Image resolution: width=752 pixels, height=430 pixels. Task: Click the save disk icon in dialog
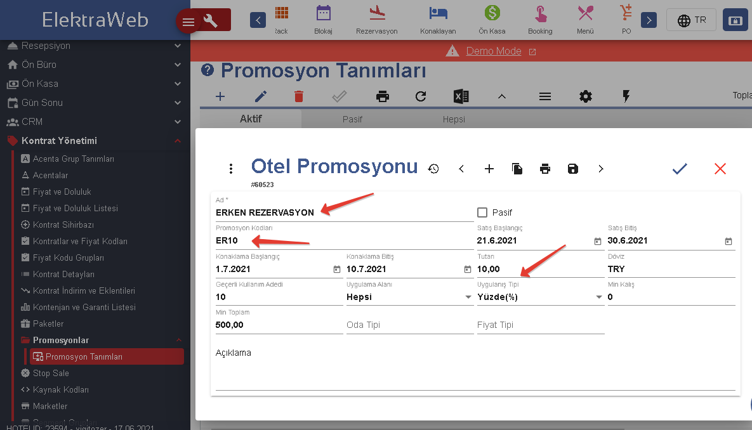(x=572, y=169)
